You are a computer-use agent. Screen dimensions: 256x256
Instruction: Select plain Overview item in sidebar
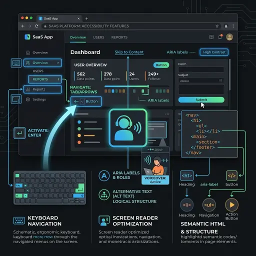coord(40,52)
